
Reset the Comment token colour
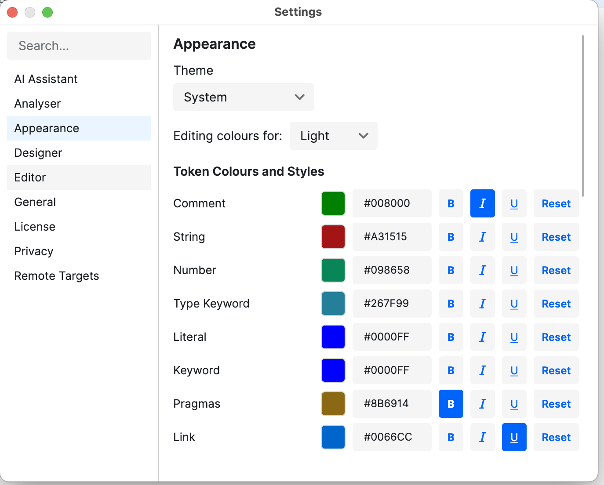[556, 203]
